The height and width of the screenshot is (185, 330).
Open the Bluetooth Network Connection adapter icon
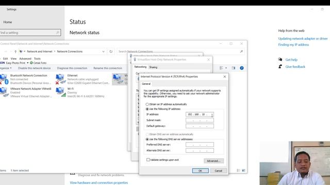click(4, 79)
